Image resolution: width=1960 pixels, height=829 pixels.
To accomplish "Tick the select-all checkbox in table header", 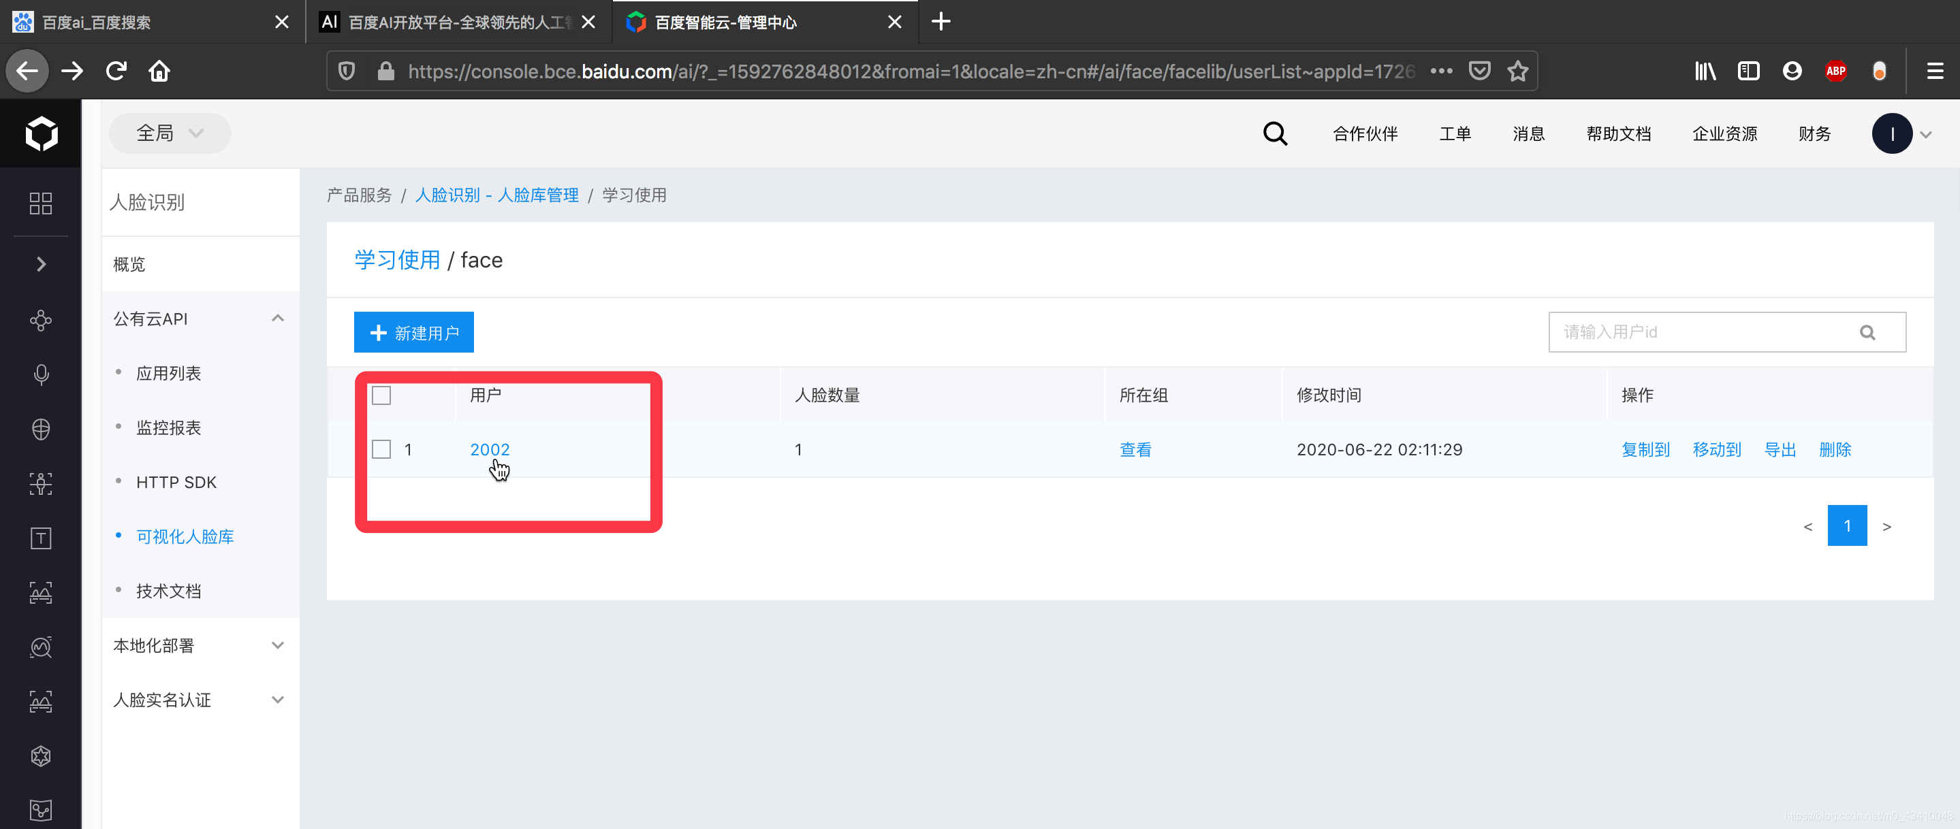I will [x=381, y=395].
